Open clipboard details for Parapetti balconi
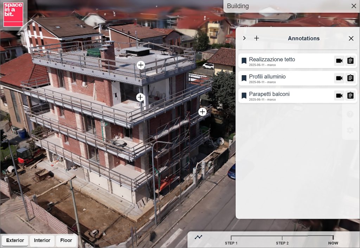Screen dimensions: 360x248 click(350, 96)
